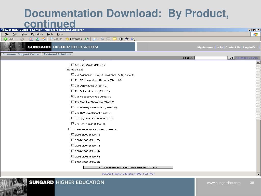Click the Advanced Search link
This screenshot has width=261, height=196.
247,58
